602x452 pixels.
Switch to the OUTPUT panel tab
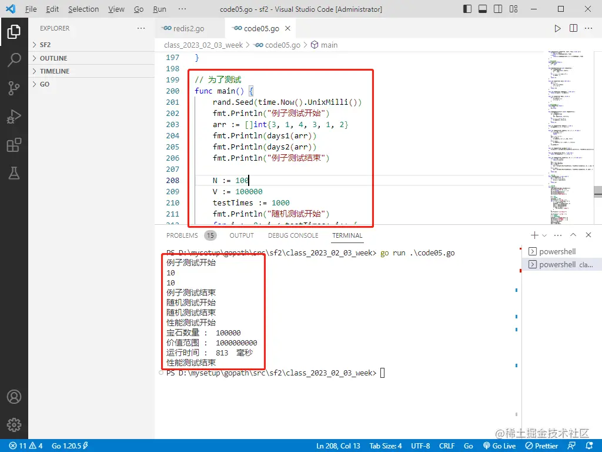242,235
